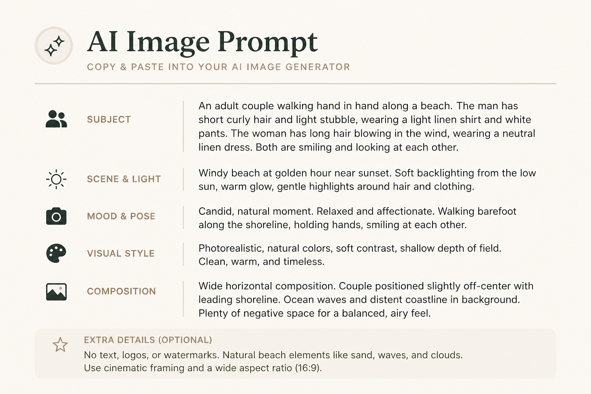Image resolution: width=591 pixels, height=394 pixels.
Task: Click the star icon in Extra Details
Action: [x=60, y=345]
